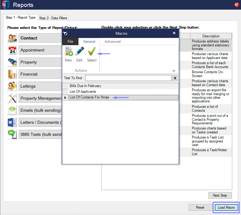Click the Emails bulk sending envelope icon
Viewport: 241px width, 215px height.
click(x=12, y=111)
